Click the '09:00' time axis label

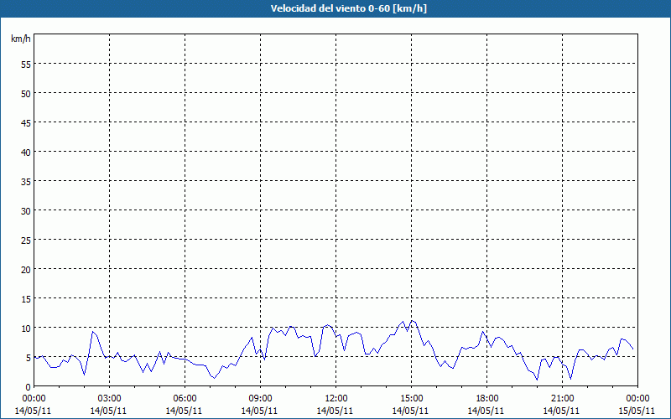261,399
